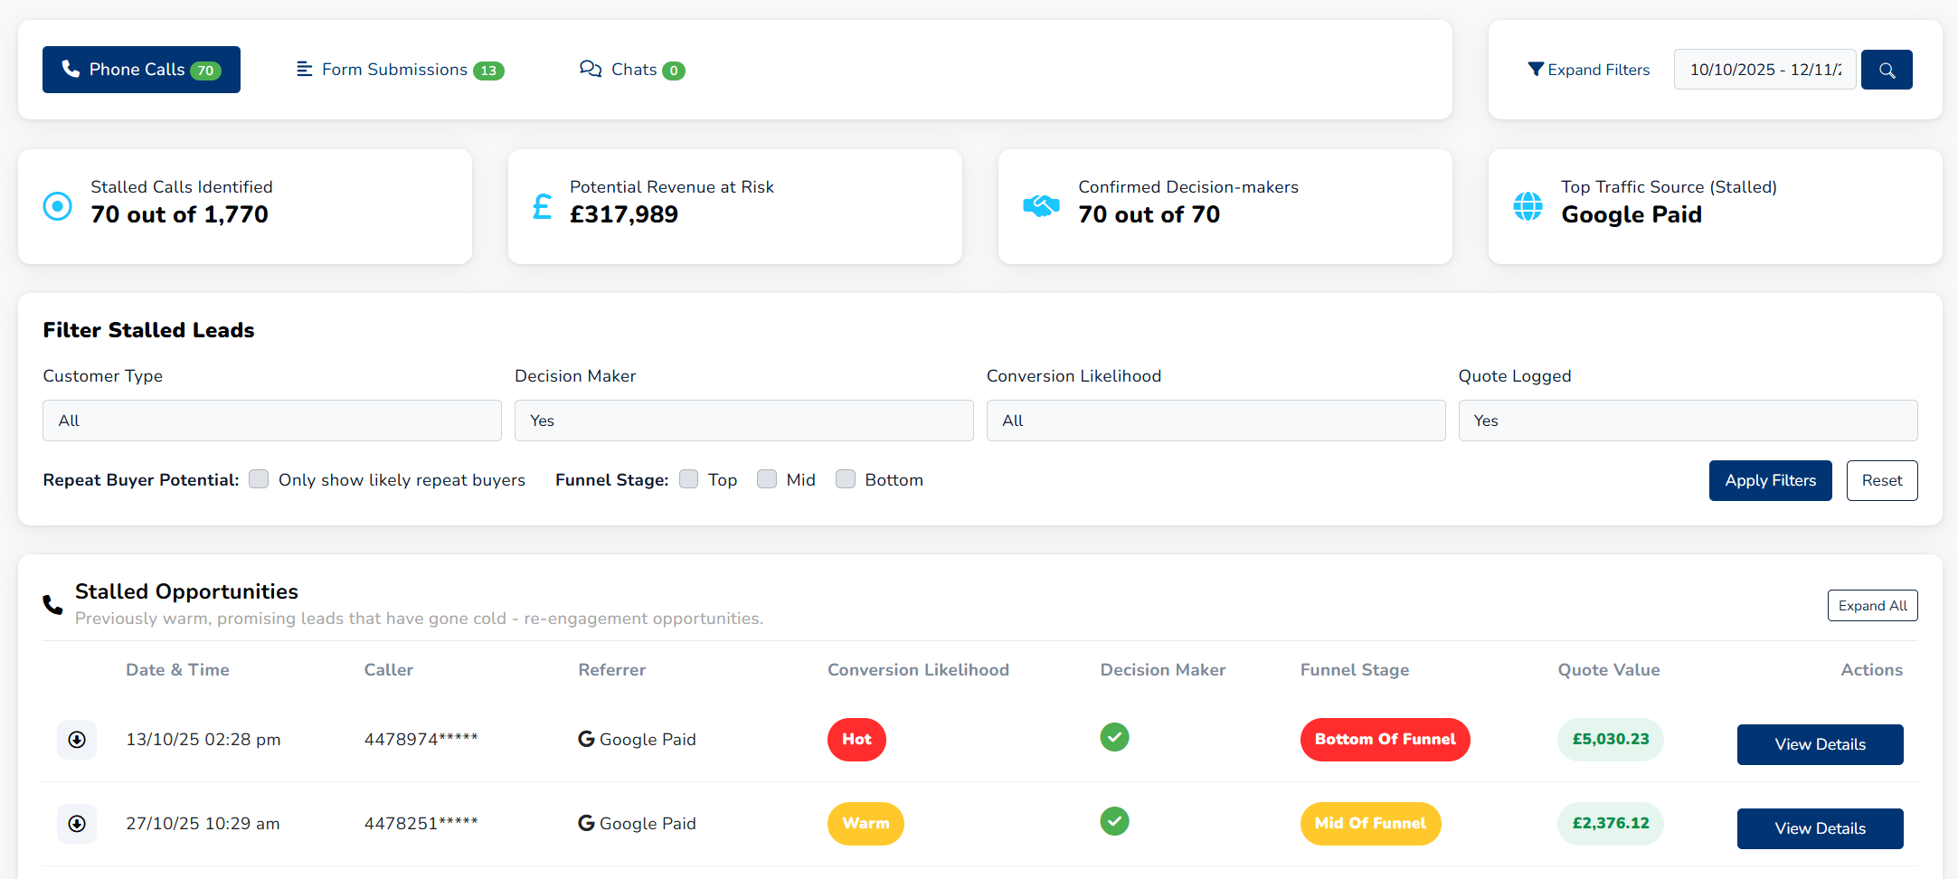Tick the Bottom funnel stage checkbox

[846, 479]
